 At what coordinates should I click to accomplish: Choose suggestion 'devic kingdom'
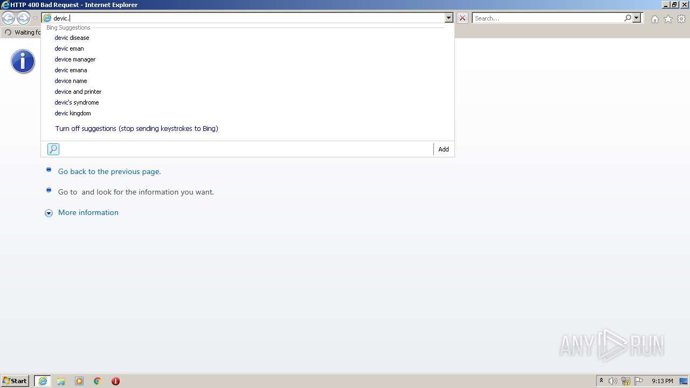tap(73, 113)
